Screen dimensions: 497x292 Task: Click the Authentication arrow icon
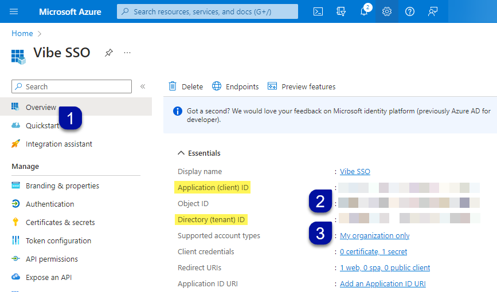[15, 204]
